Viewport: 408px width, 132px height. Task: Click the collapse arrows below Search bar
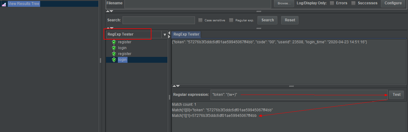coord(110,28)
